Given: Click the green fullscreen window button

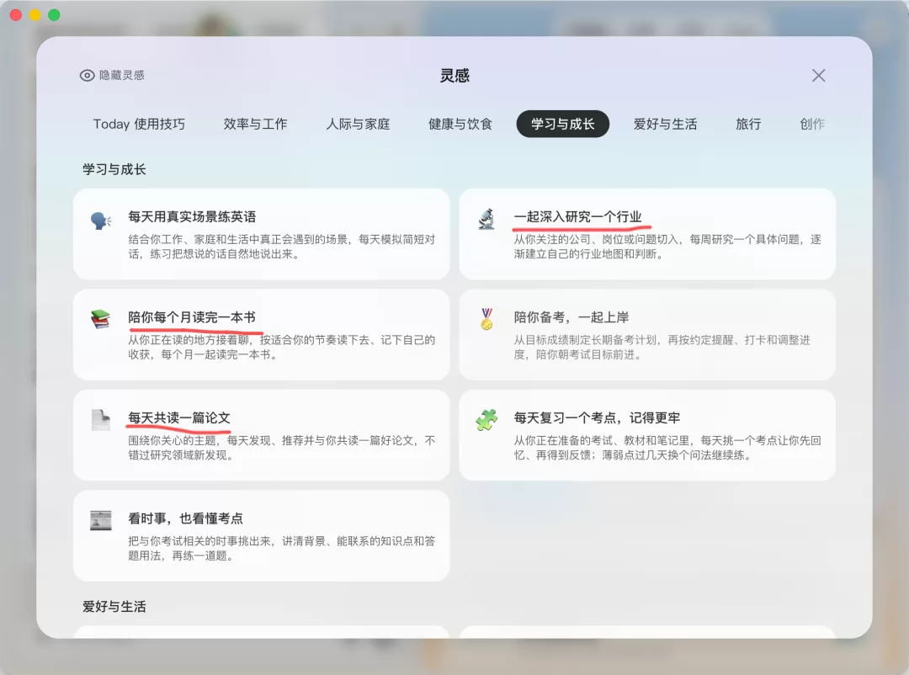Looking at the screenshot, I should [54, 15].
